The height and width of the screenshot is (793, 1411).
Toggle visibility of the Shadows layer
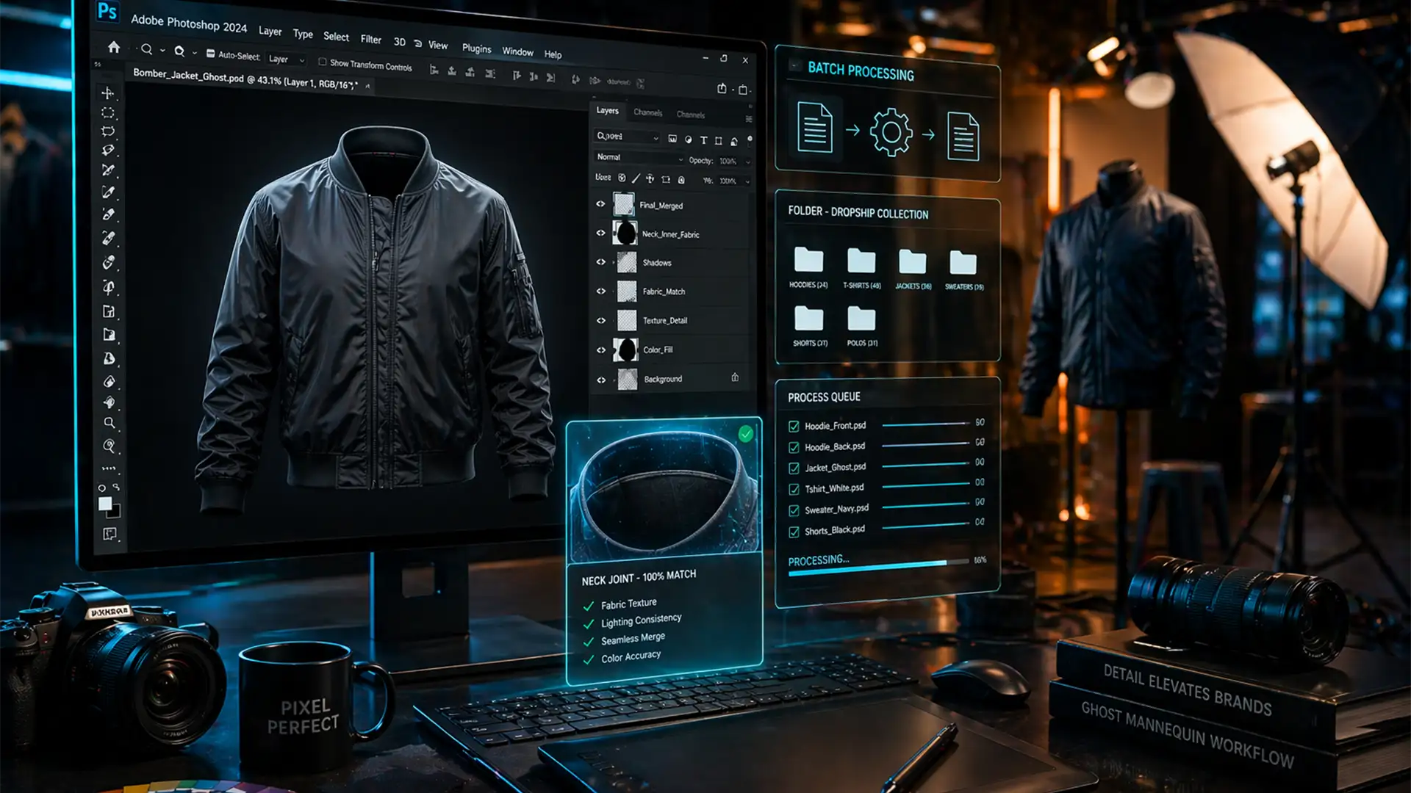click(600, 262)
